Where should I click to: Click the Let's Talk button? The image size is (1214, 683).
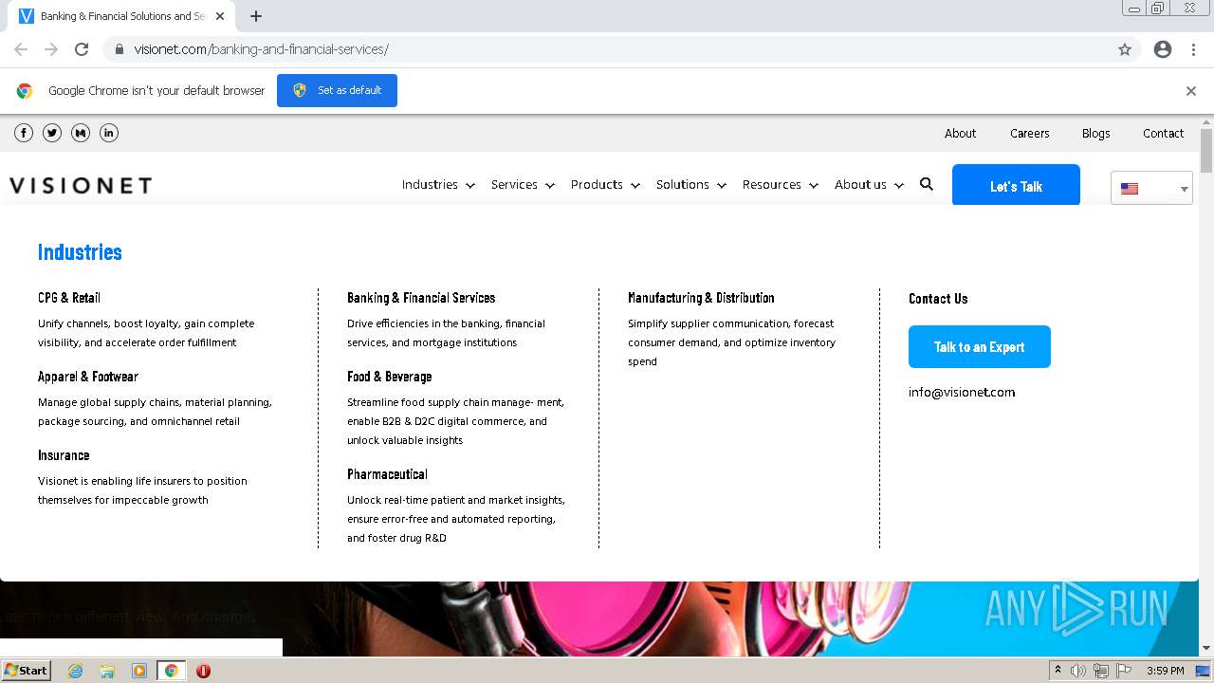point(1016,186)
